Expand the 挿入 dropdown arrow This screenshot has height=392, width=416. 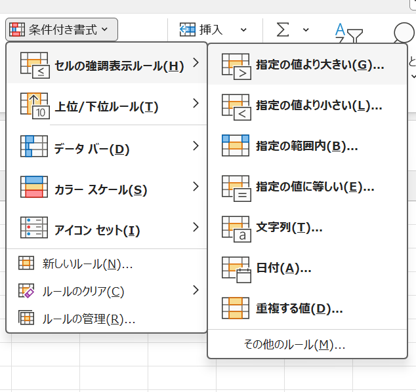[x=243, y=29]
